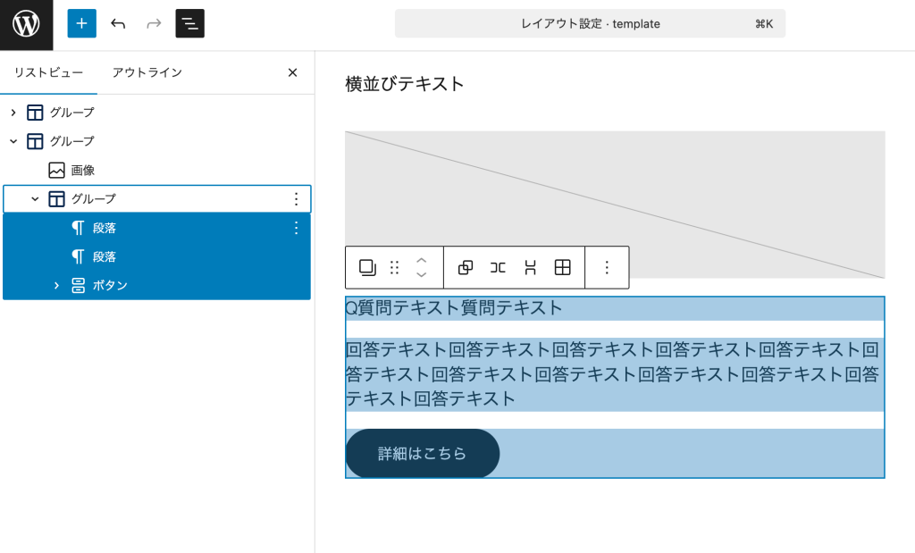Image resolution: width=915 pixels, height=553 pixels.
Task: Select the first 段落 list row
Action: pos(156,228)
